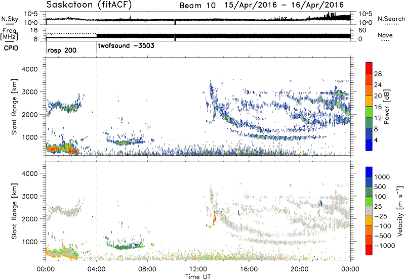Click the red bottom of the Velocity colorbar
Image resolution: width=405 pixels, height=280 pixels.
click(x=369, y=250)
